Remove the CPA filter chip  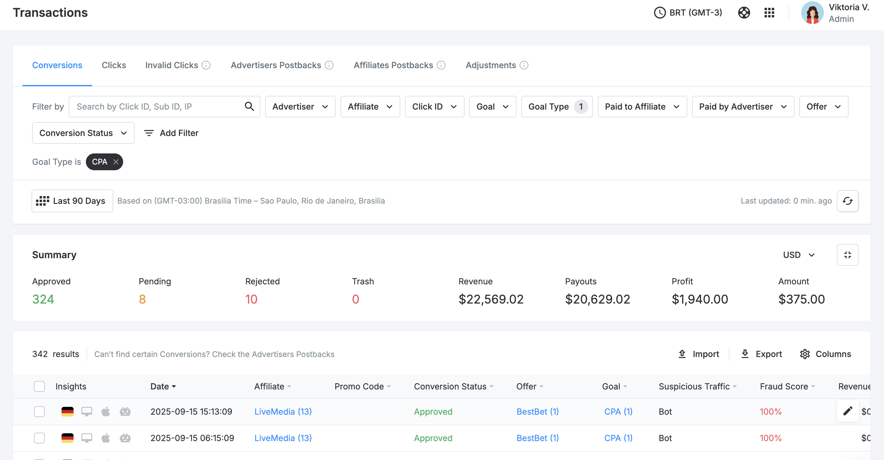116,162
